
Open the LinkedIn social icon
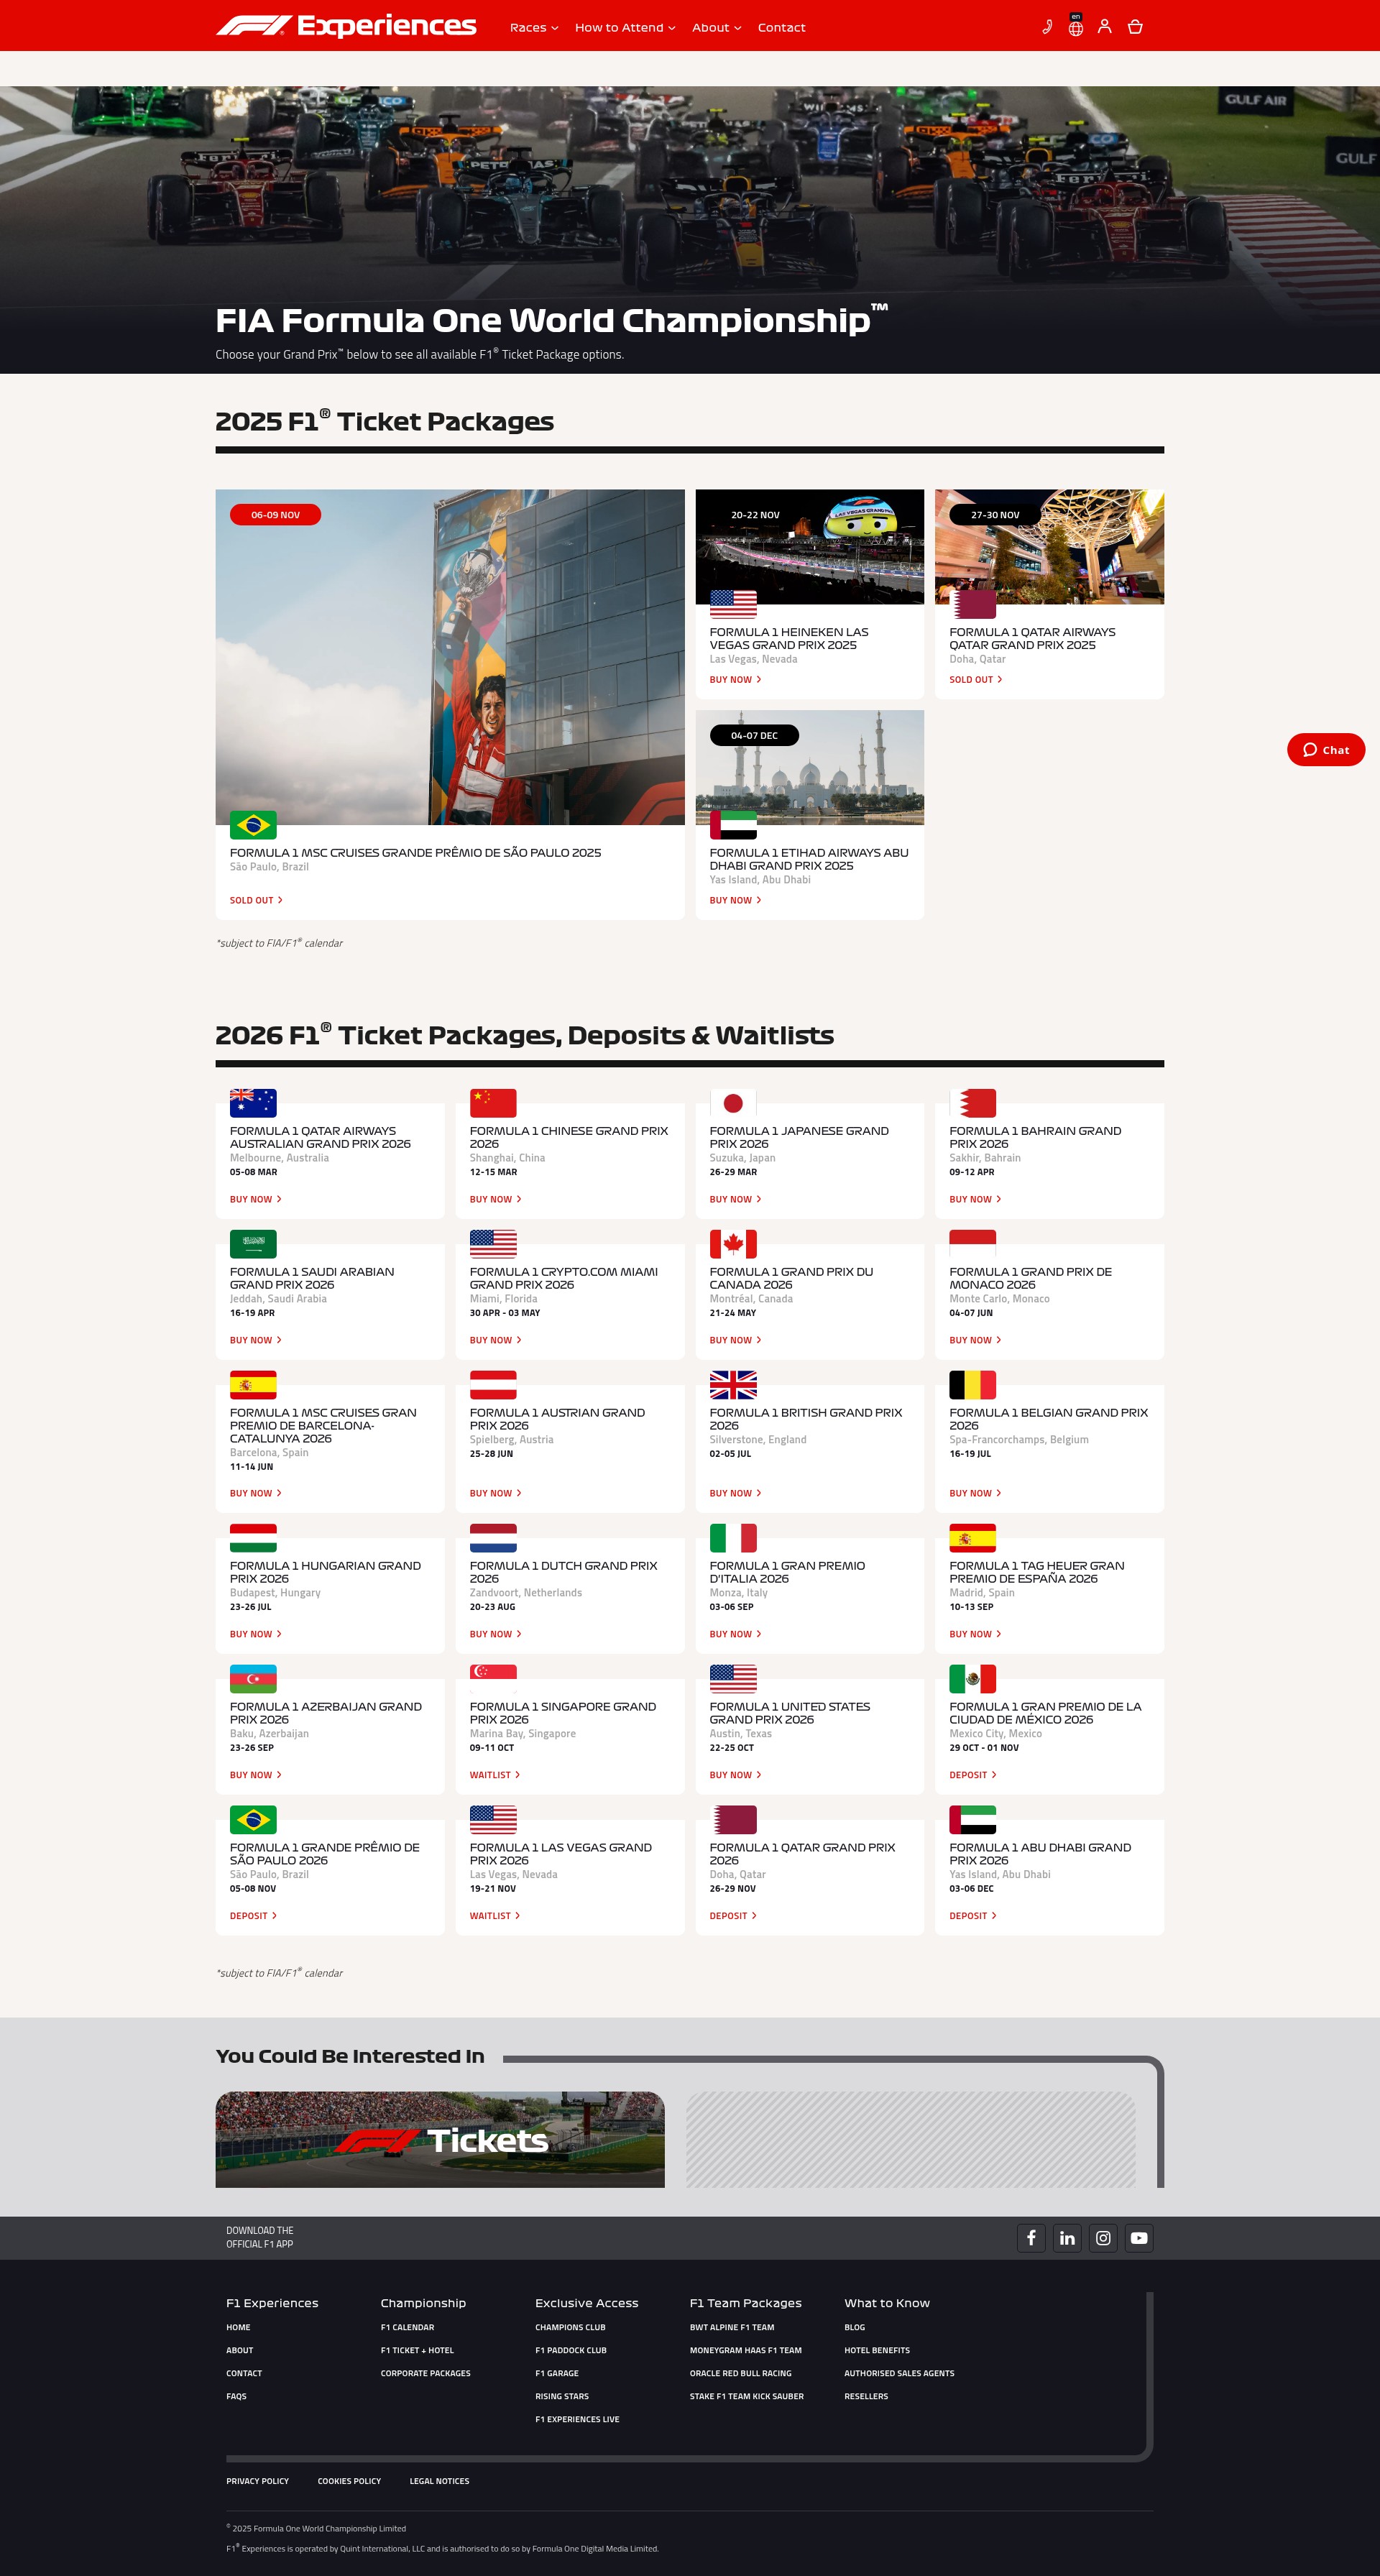point(1067,2238)
